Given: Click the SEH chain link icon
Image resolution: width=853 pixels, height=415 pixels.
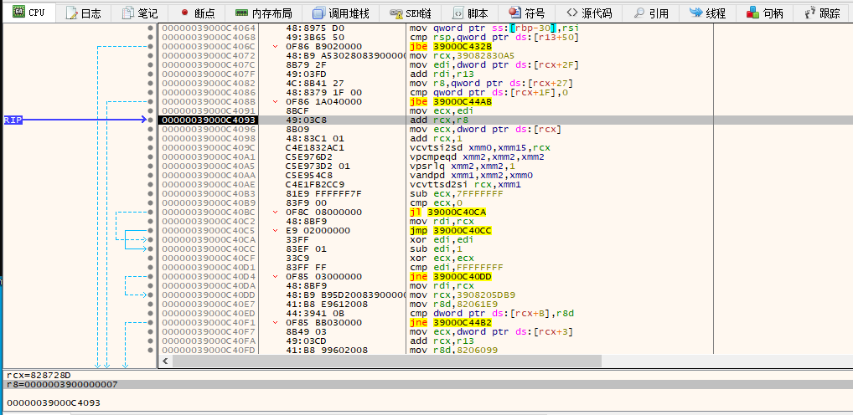Looking at the screenshot, I should [396, 13].
